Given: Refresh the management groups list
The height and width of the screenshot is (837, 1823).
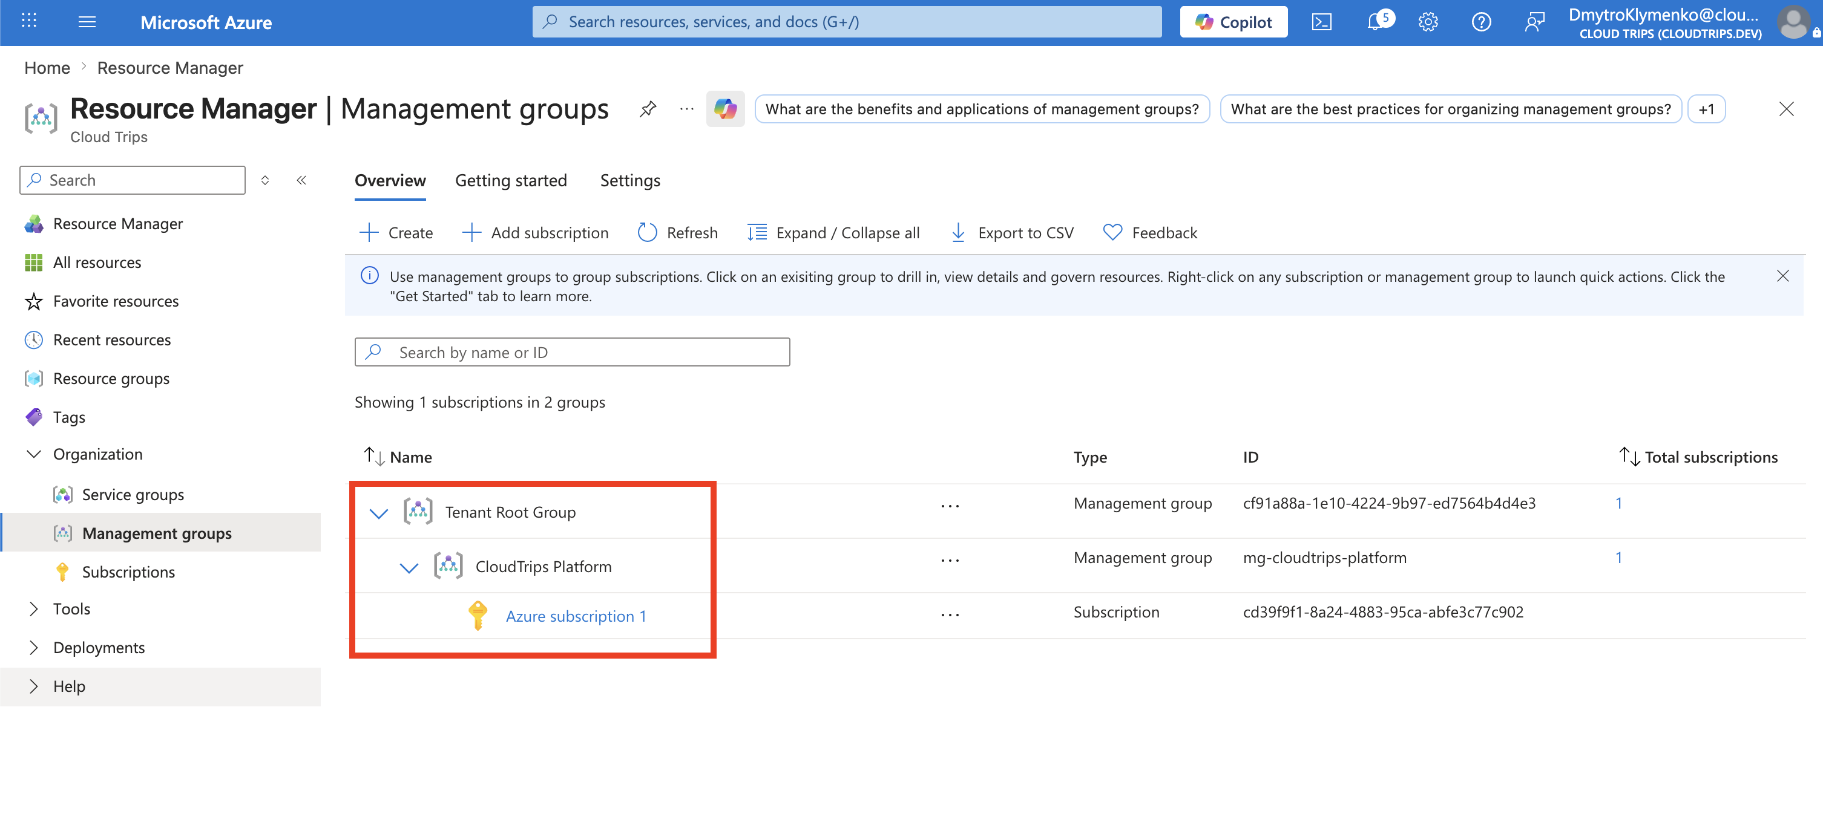Looking at the screenshot, I should pyautogui.click(x=677, y=233).
